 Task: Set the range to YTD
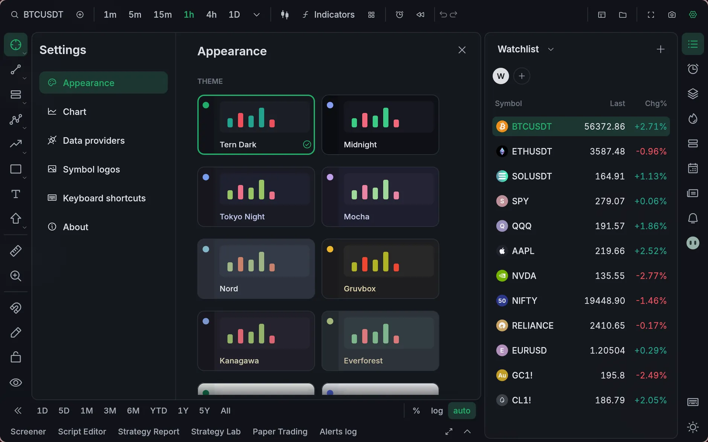[x=159, y=410]
